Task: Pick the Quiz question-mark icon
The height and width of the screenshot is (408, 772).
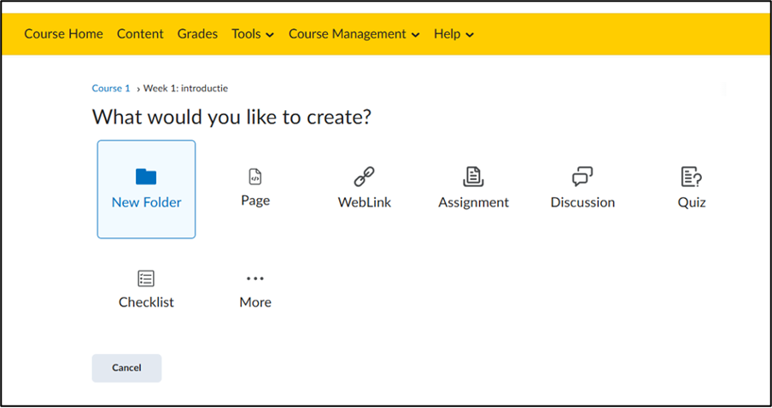Action: tap(692, 177)
